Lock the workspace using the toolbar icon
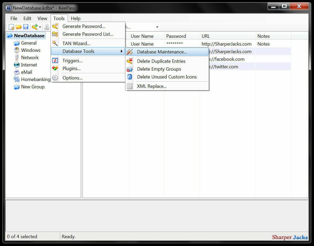Screen dimensions: 314x246 tap(47, 27)
